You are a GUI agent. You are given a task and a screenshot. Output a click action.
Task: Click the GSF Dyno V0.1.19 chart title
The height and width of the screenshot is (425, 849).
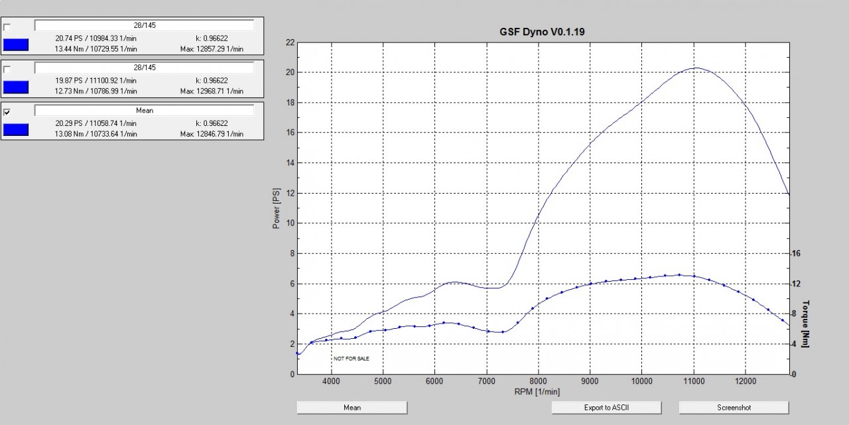[543, 31]
